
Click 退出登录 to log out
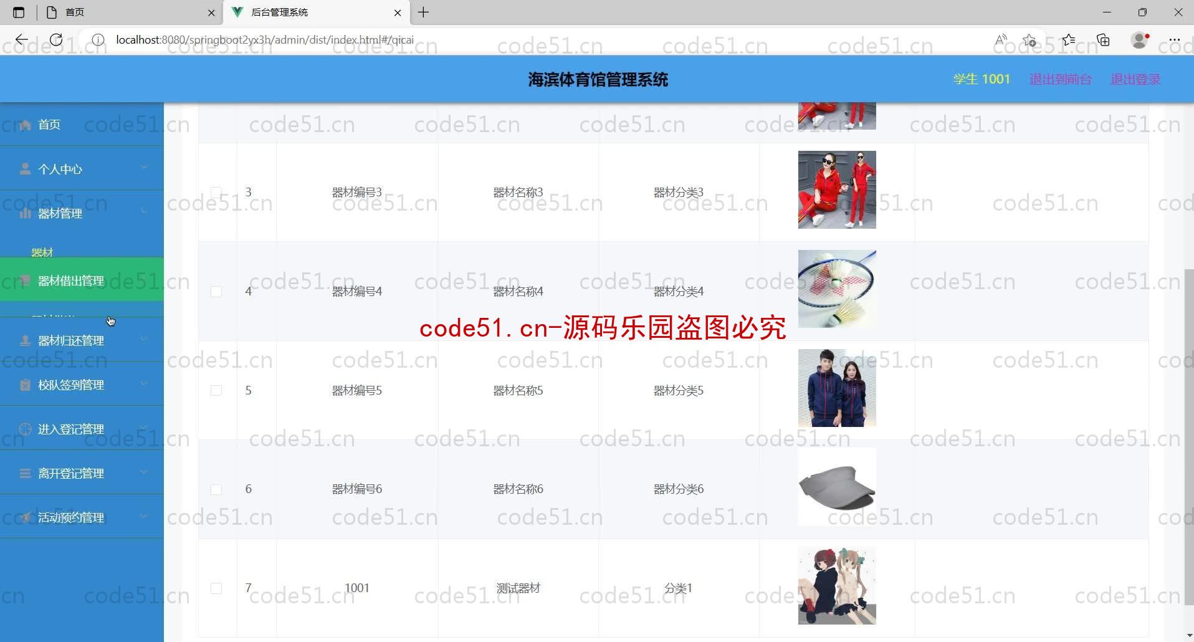pyautogui.click(x=1135, y=79)
